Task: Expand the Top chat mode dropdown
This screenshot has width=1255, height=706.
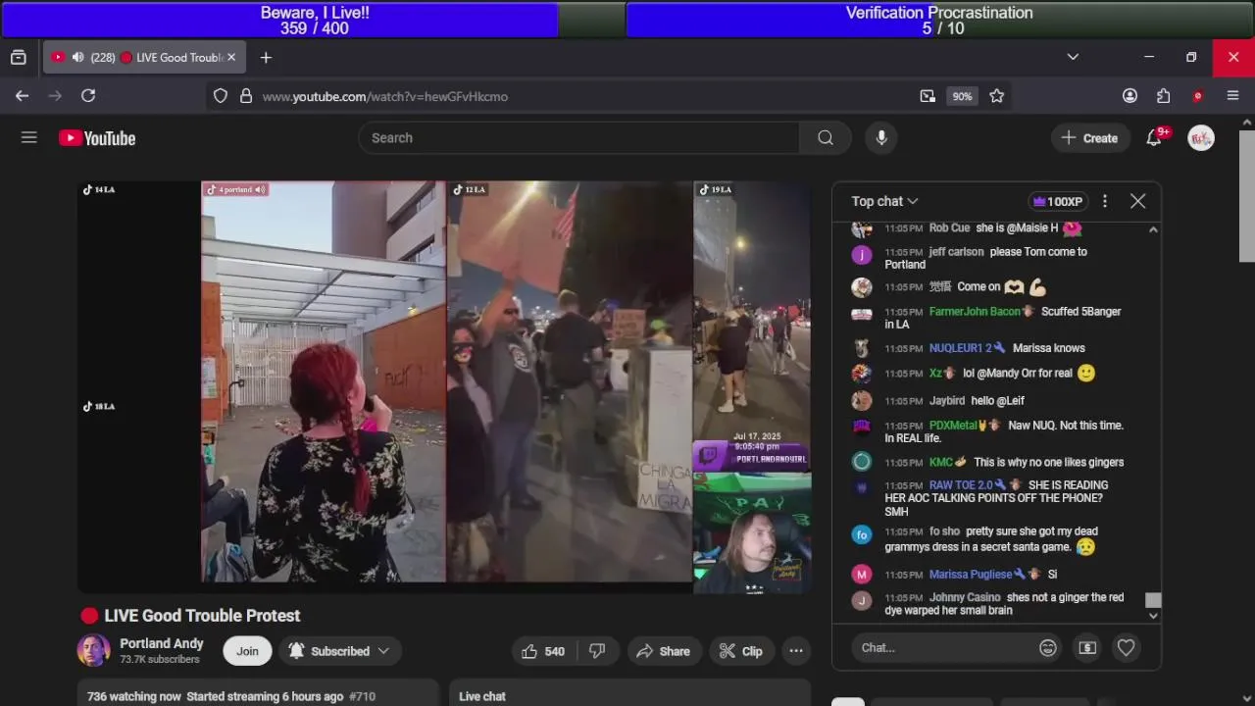Action: click(x=884, y=201)
